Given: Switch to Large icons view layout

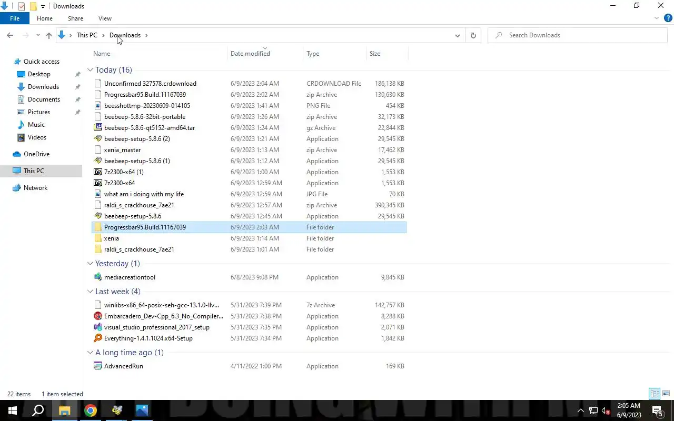Looking at the screenshot, I should coord(666,394).
